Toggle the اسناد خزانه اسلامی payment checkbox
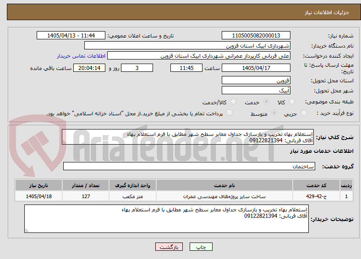Screen dimensions: 361x259 pos(230,112)
